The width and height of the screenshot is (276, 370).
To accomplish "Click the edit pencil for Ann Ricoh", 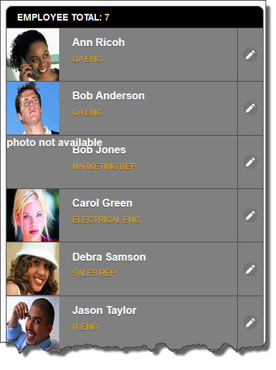I will [250, 55].
